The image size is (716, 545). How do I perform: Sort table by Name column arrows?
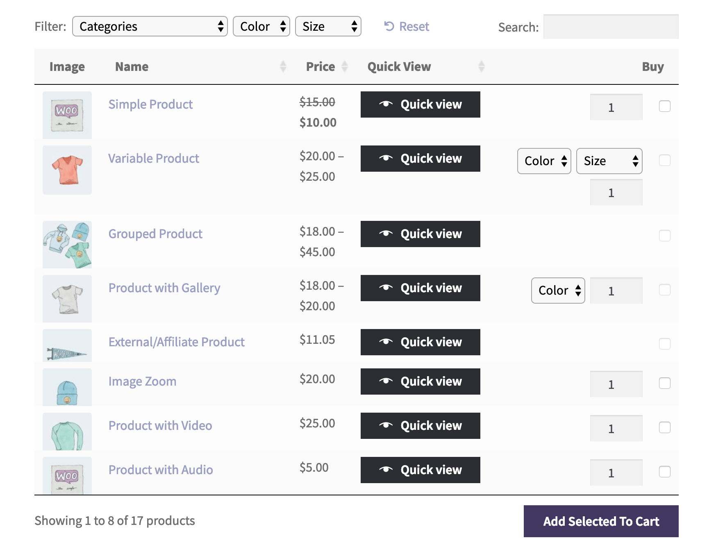pos(283,66)
